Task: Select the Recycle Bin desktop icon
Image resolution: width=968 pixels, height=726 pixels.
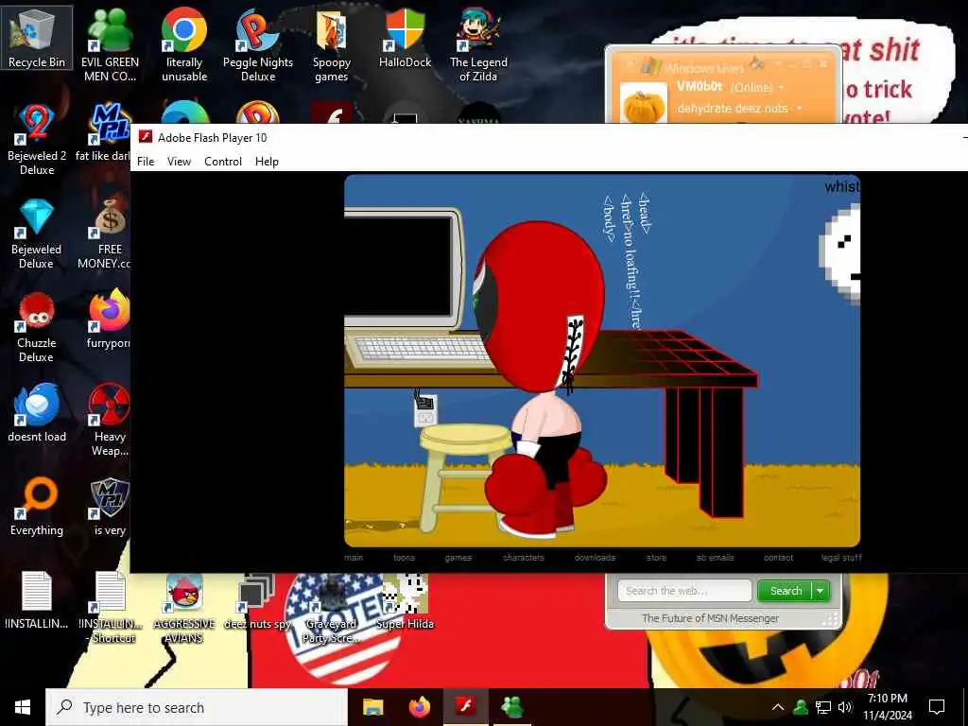Action: (x=37, y=37)
